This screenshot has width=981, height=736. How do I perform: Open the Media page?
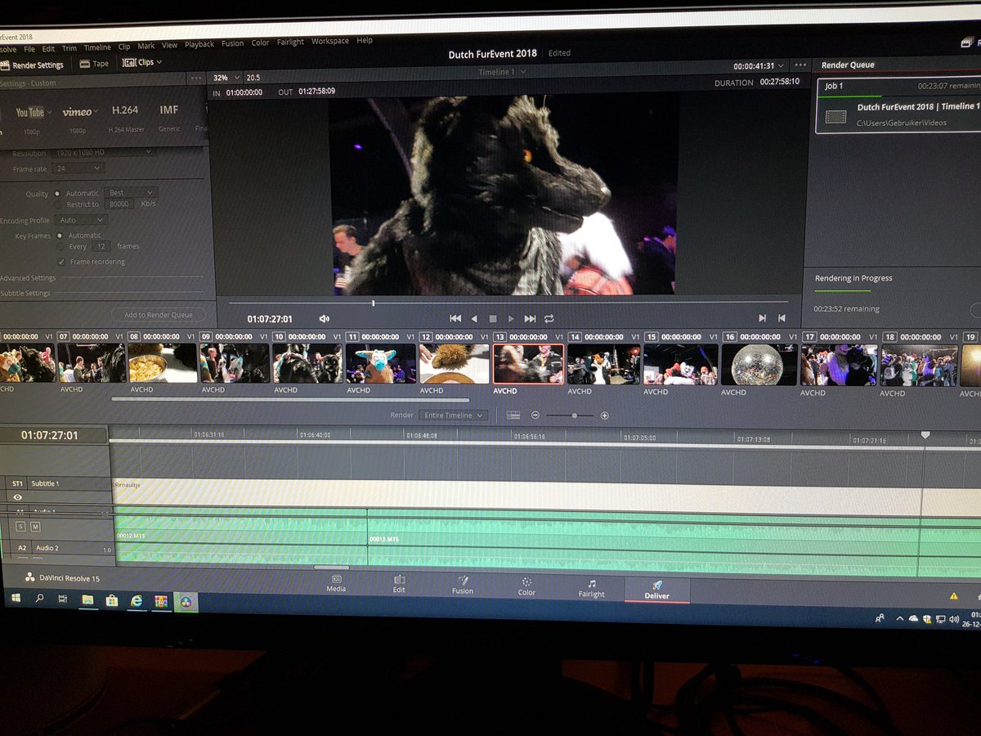336,583
